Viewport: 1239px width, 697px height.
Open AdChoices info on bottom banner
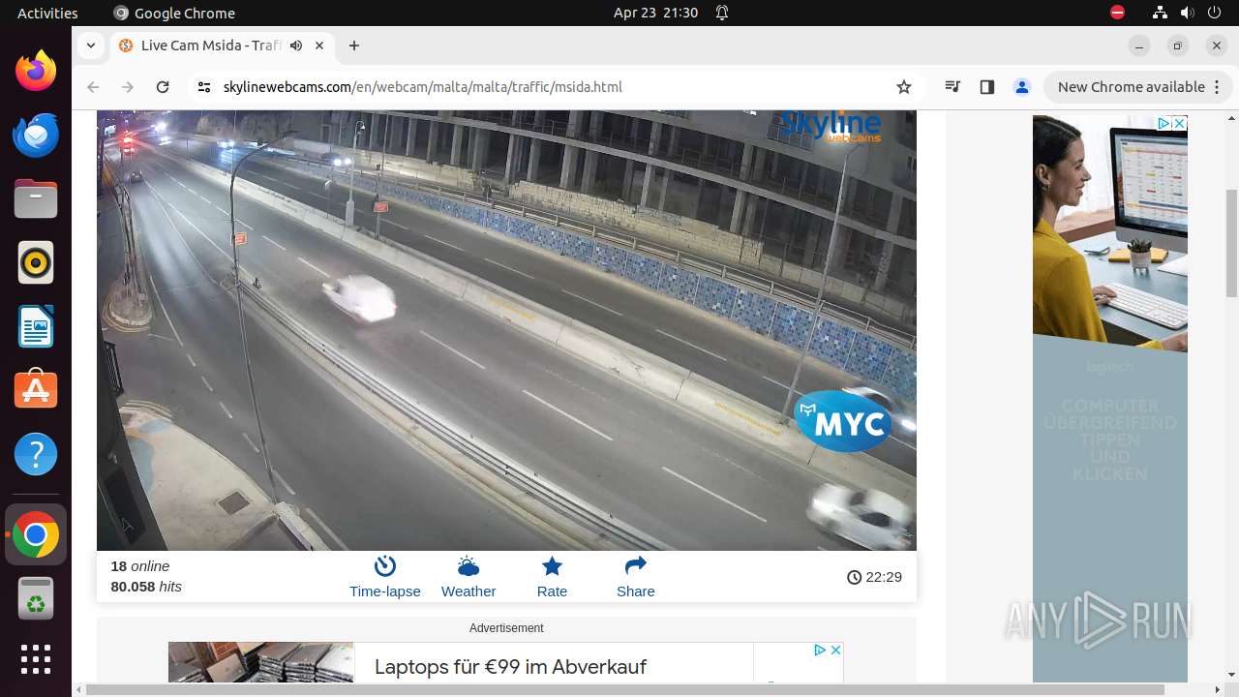tap(819, 650)
